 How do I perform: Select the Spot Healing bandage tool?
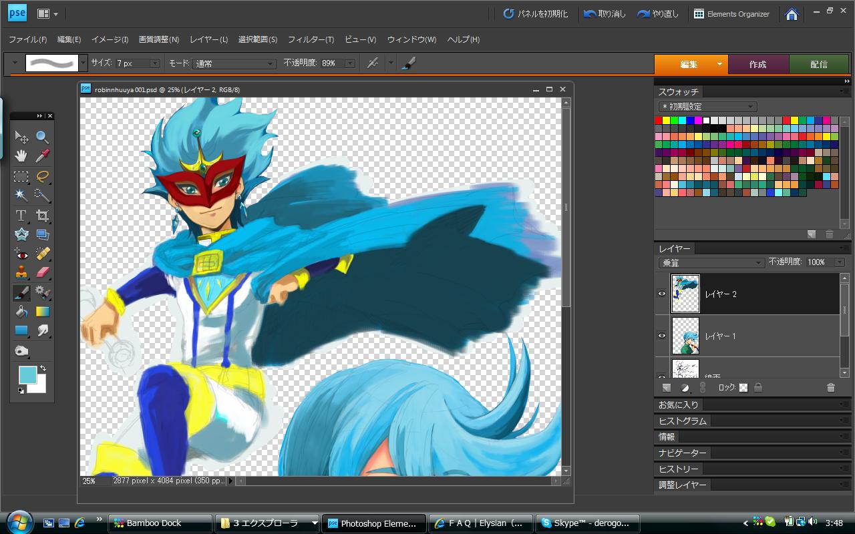[42, 254]
